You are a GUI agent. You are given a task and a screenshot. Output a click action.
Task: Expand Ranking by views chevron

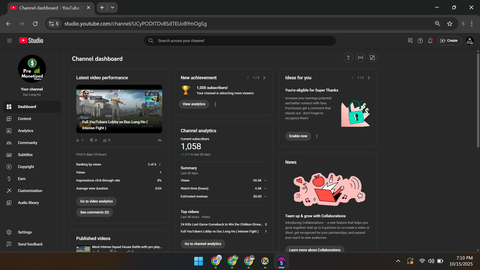point(160,164)
